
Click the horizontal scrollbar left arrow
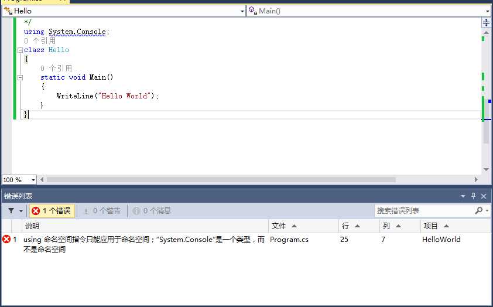[42, 180]
